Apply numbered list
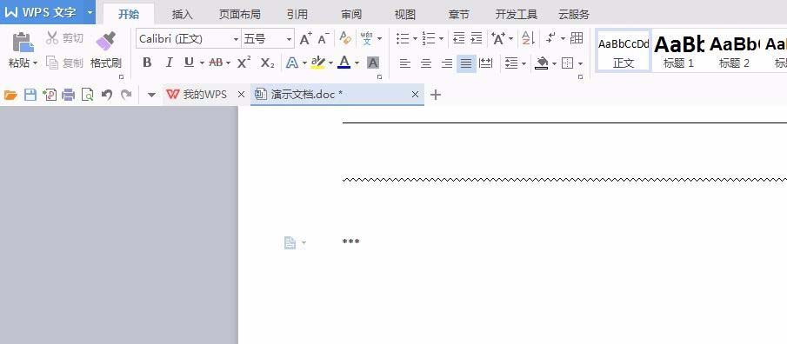The image size is (787, 344). coord(429,38)
